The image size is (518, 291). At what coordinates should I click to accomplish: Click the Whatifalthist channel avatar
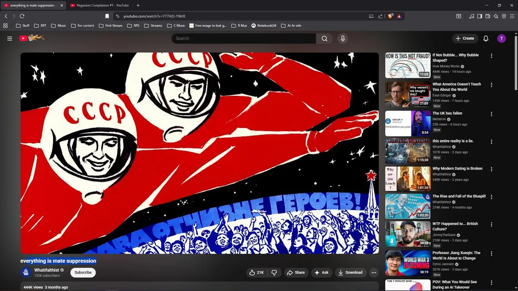[x=26, y=272]
